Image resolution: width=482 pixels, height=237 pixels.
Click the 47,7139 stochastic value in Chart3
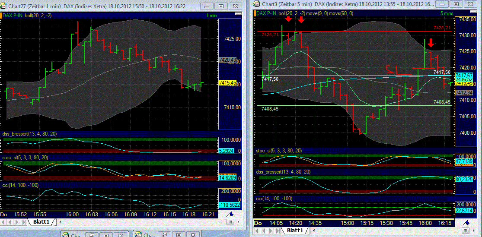(x=464, y=161)
